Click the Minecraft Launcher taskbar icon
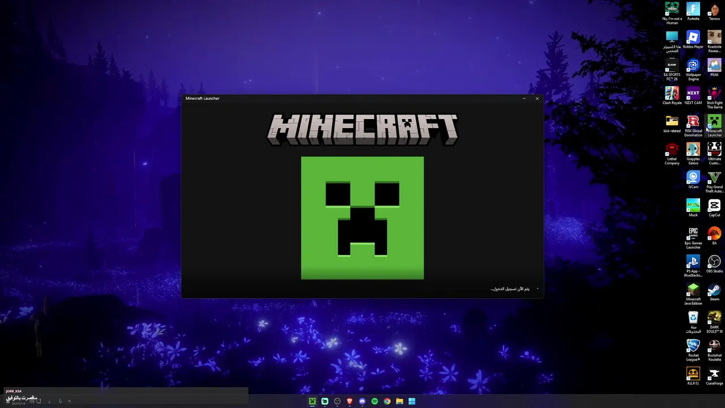 tap(312, 401)
